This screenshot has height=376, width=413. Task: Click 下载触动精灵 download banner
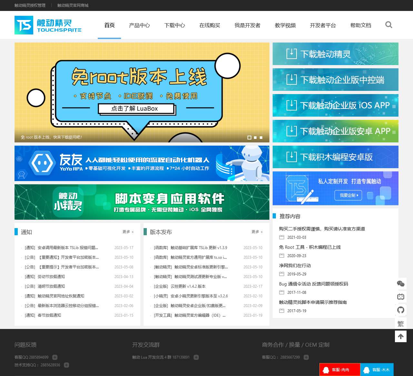click(335, 54)
